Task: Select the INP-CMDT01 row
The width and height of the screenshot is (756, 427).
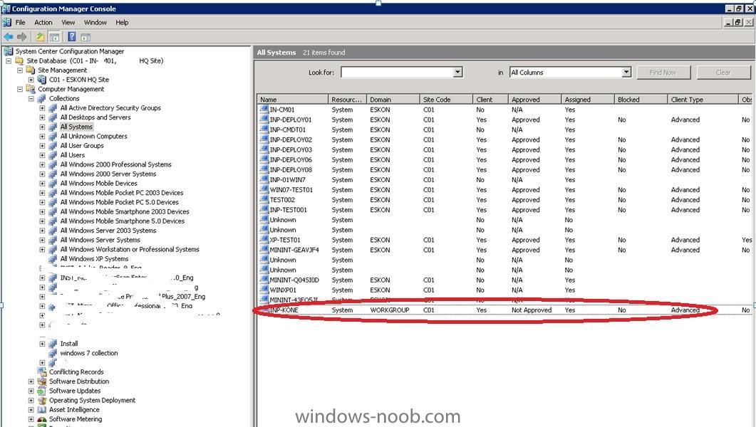Action: tap(504, 130)
